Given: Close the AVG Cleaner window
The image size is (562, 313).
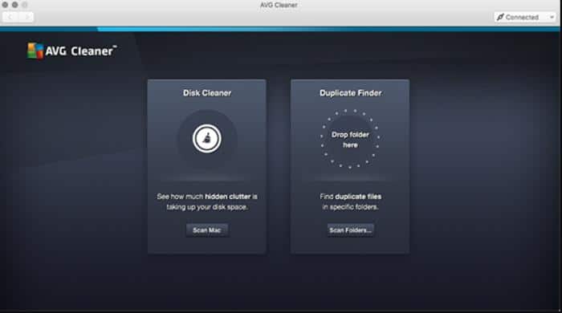Looking at the screenshot, I should (x=5, y=5).
